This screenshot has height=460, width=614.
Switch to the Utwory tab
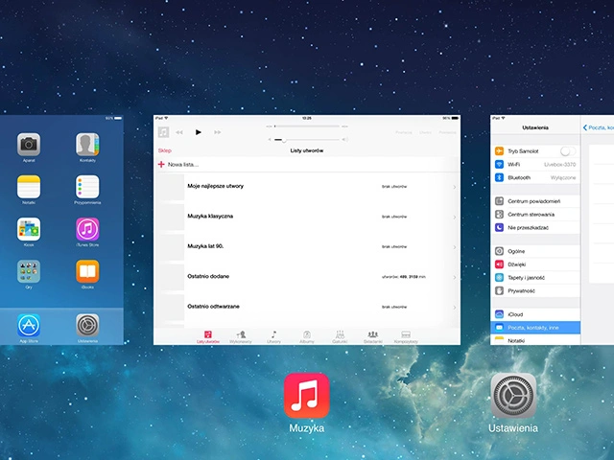click(273, 336)
